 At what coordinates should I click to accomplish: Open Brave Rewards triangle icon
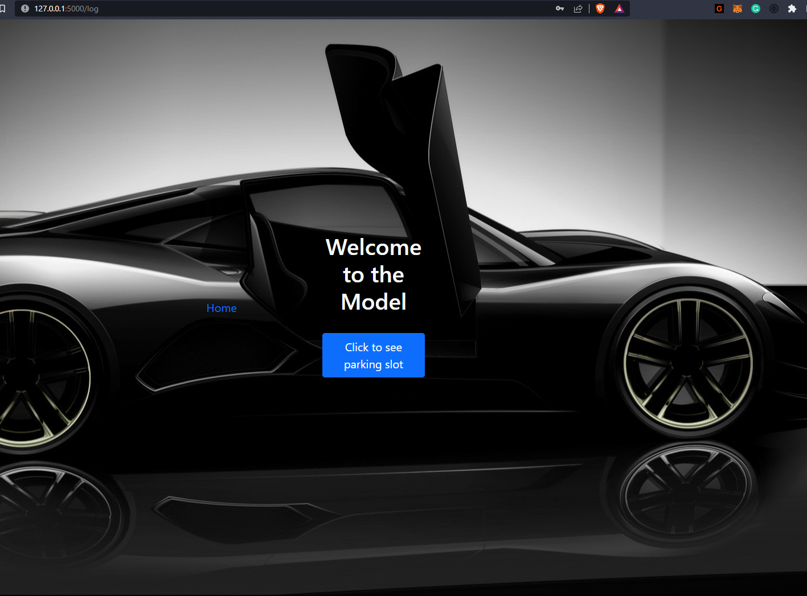click(619, 9)
